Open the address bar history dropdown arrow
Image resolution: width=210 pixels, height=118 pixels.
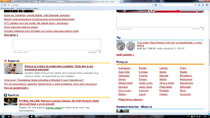150,5
